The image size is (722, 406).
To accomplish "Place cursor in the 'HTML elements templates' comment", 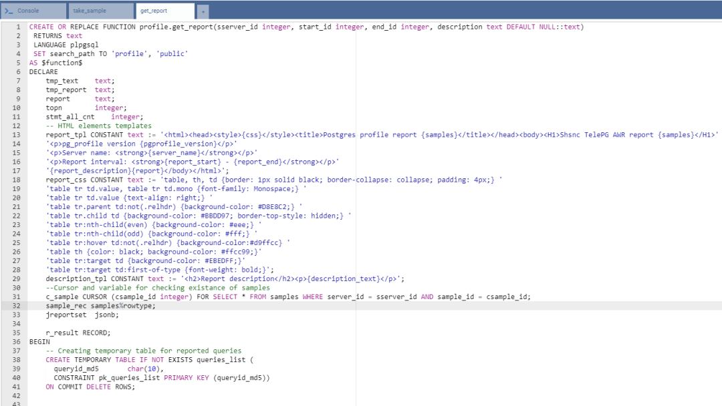I will (x=99, y=126).
